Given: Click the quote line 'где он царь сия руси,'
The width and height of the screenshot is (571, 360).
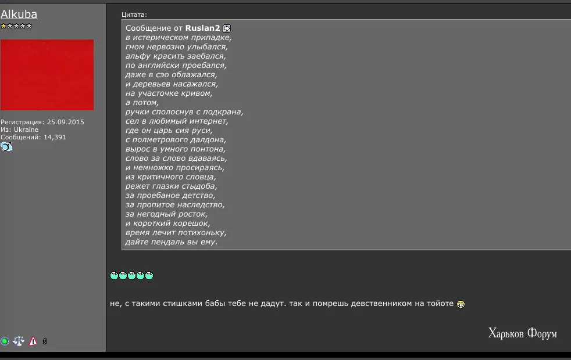Looking at the screenshot, I should (169, 131).
